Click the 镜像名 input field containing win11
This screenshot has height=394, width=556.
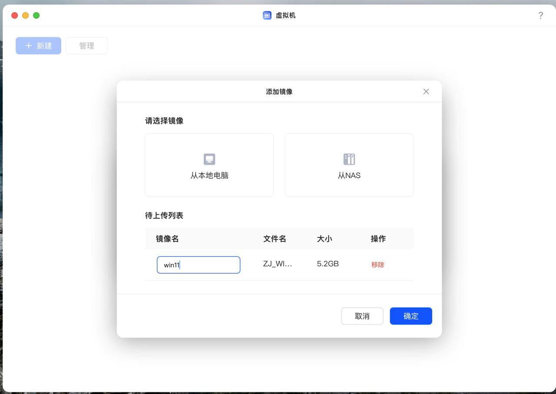199,265
